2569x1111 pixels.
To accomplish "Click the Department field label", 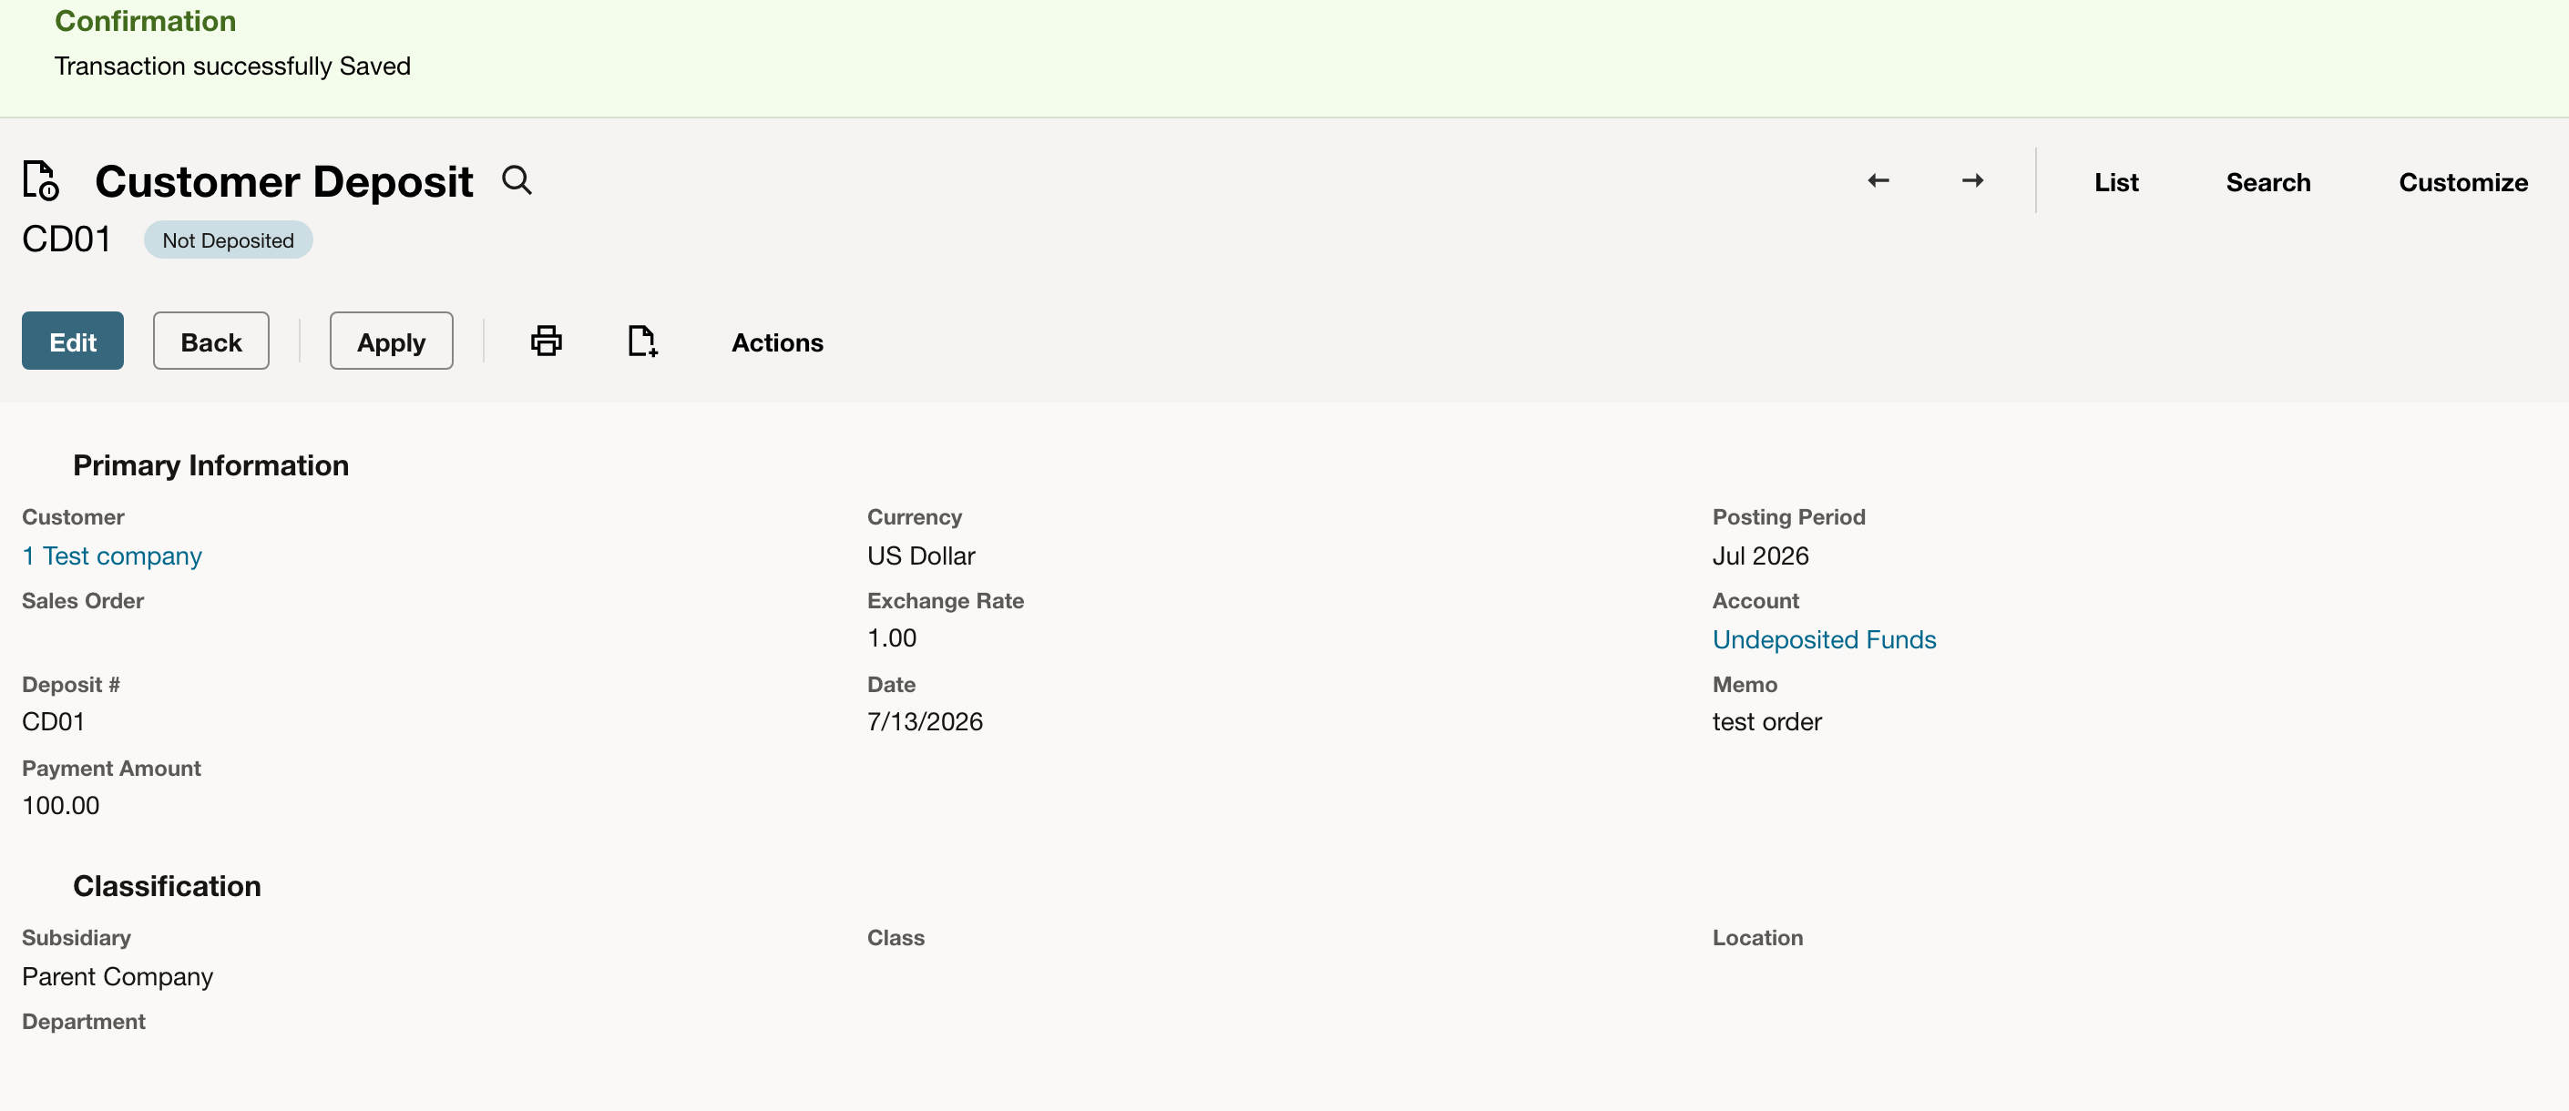I will click(x=84, y=1021).
